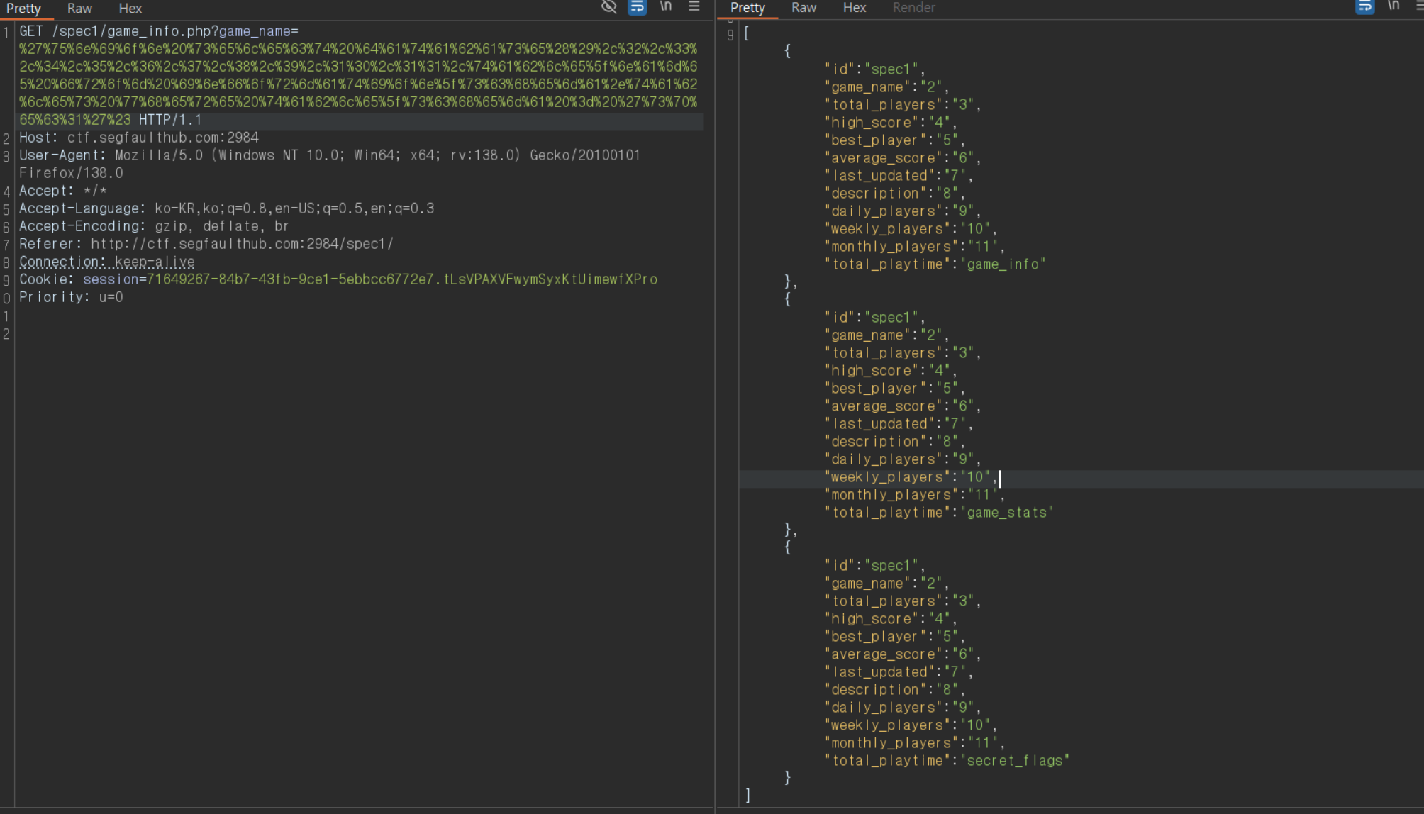1424x814 pixels.
Task: Click the Host header ctf.segfaulthub.com:2984
Action: (x=139, y=138)
